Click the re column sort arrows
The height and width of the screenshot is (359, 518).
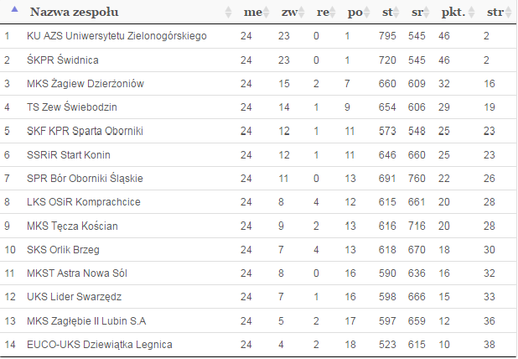[333, 13]
